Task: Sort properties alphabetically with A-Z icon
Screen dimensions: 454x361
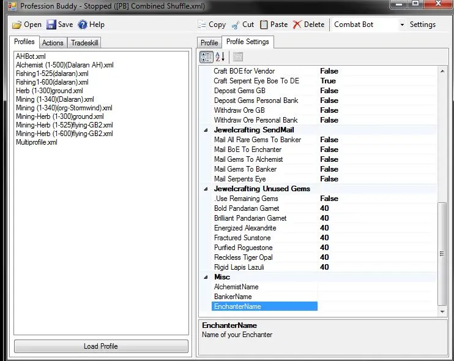Action: pos(220,57)
